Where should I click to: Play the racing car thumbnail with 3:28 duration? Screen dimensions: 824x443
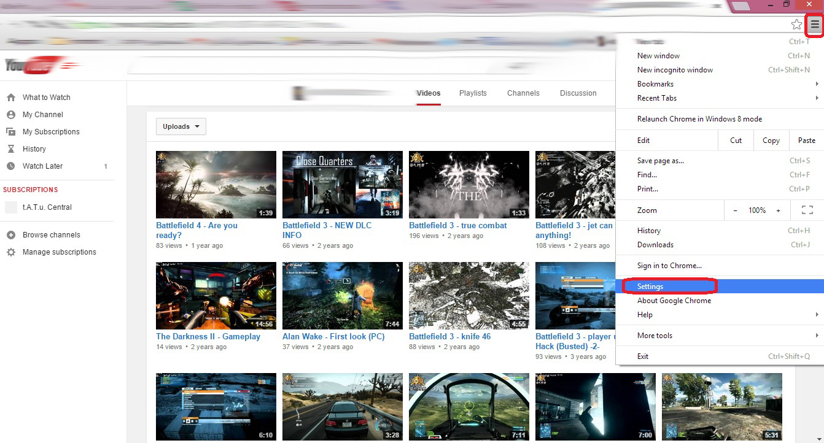[343, 407]
